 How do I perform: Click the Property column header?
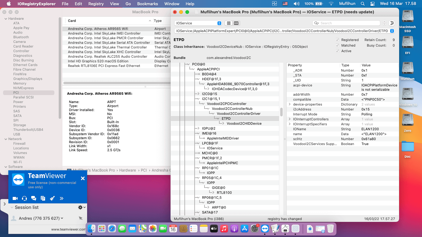pyautogui.click(x=313, y=65)
